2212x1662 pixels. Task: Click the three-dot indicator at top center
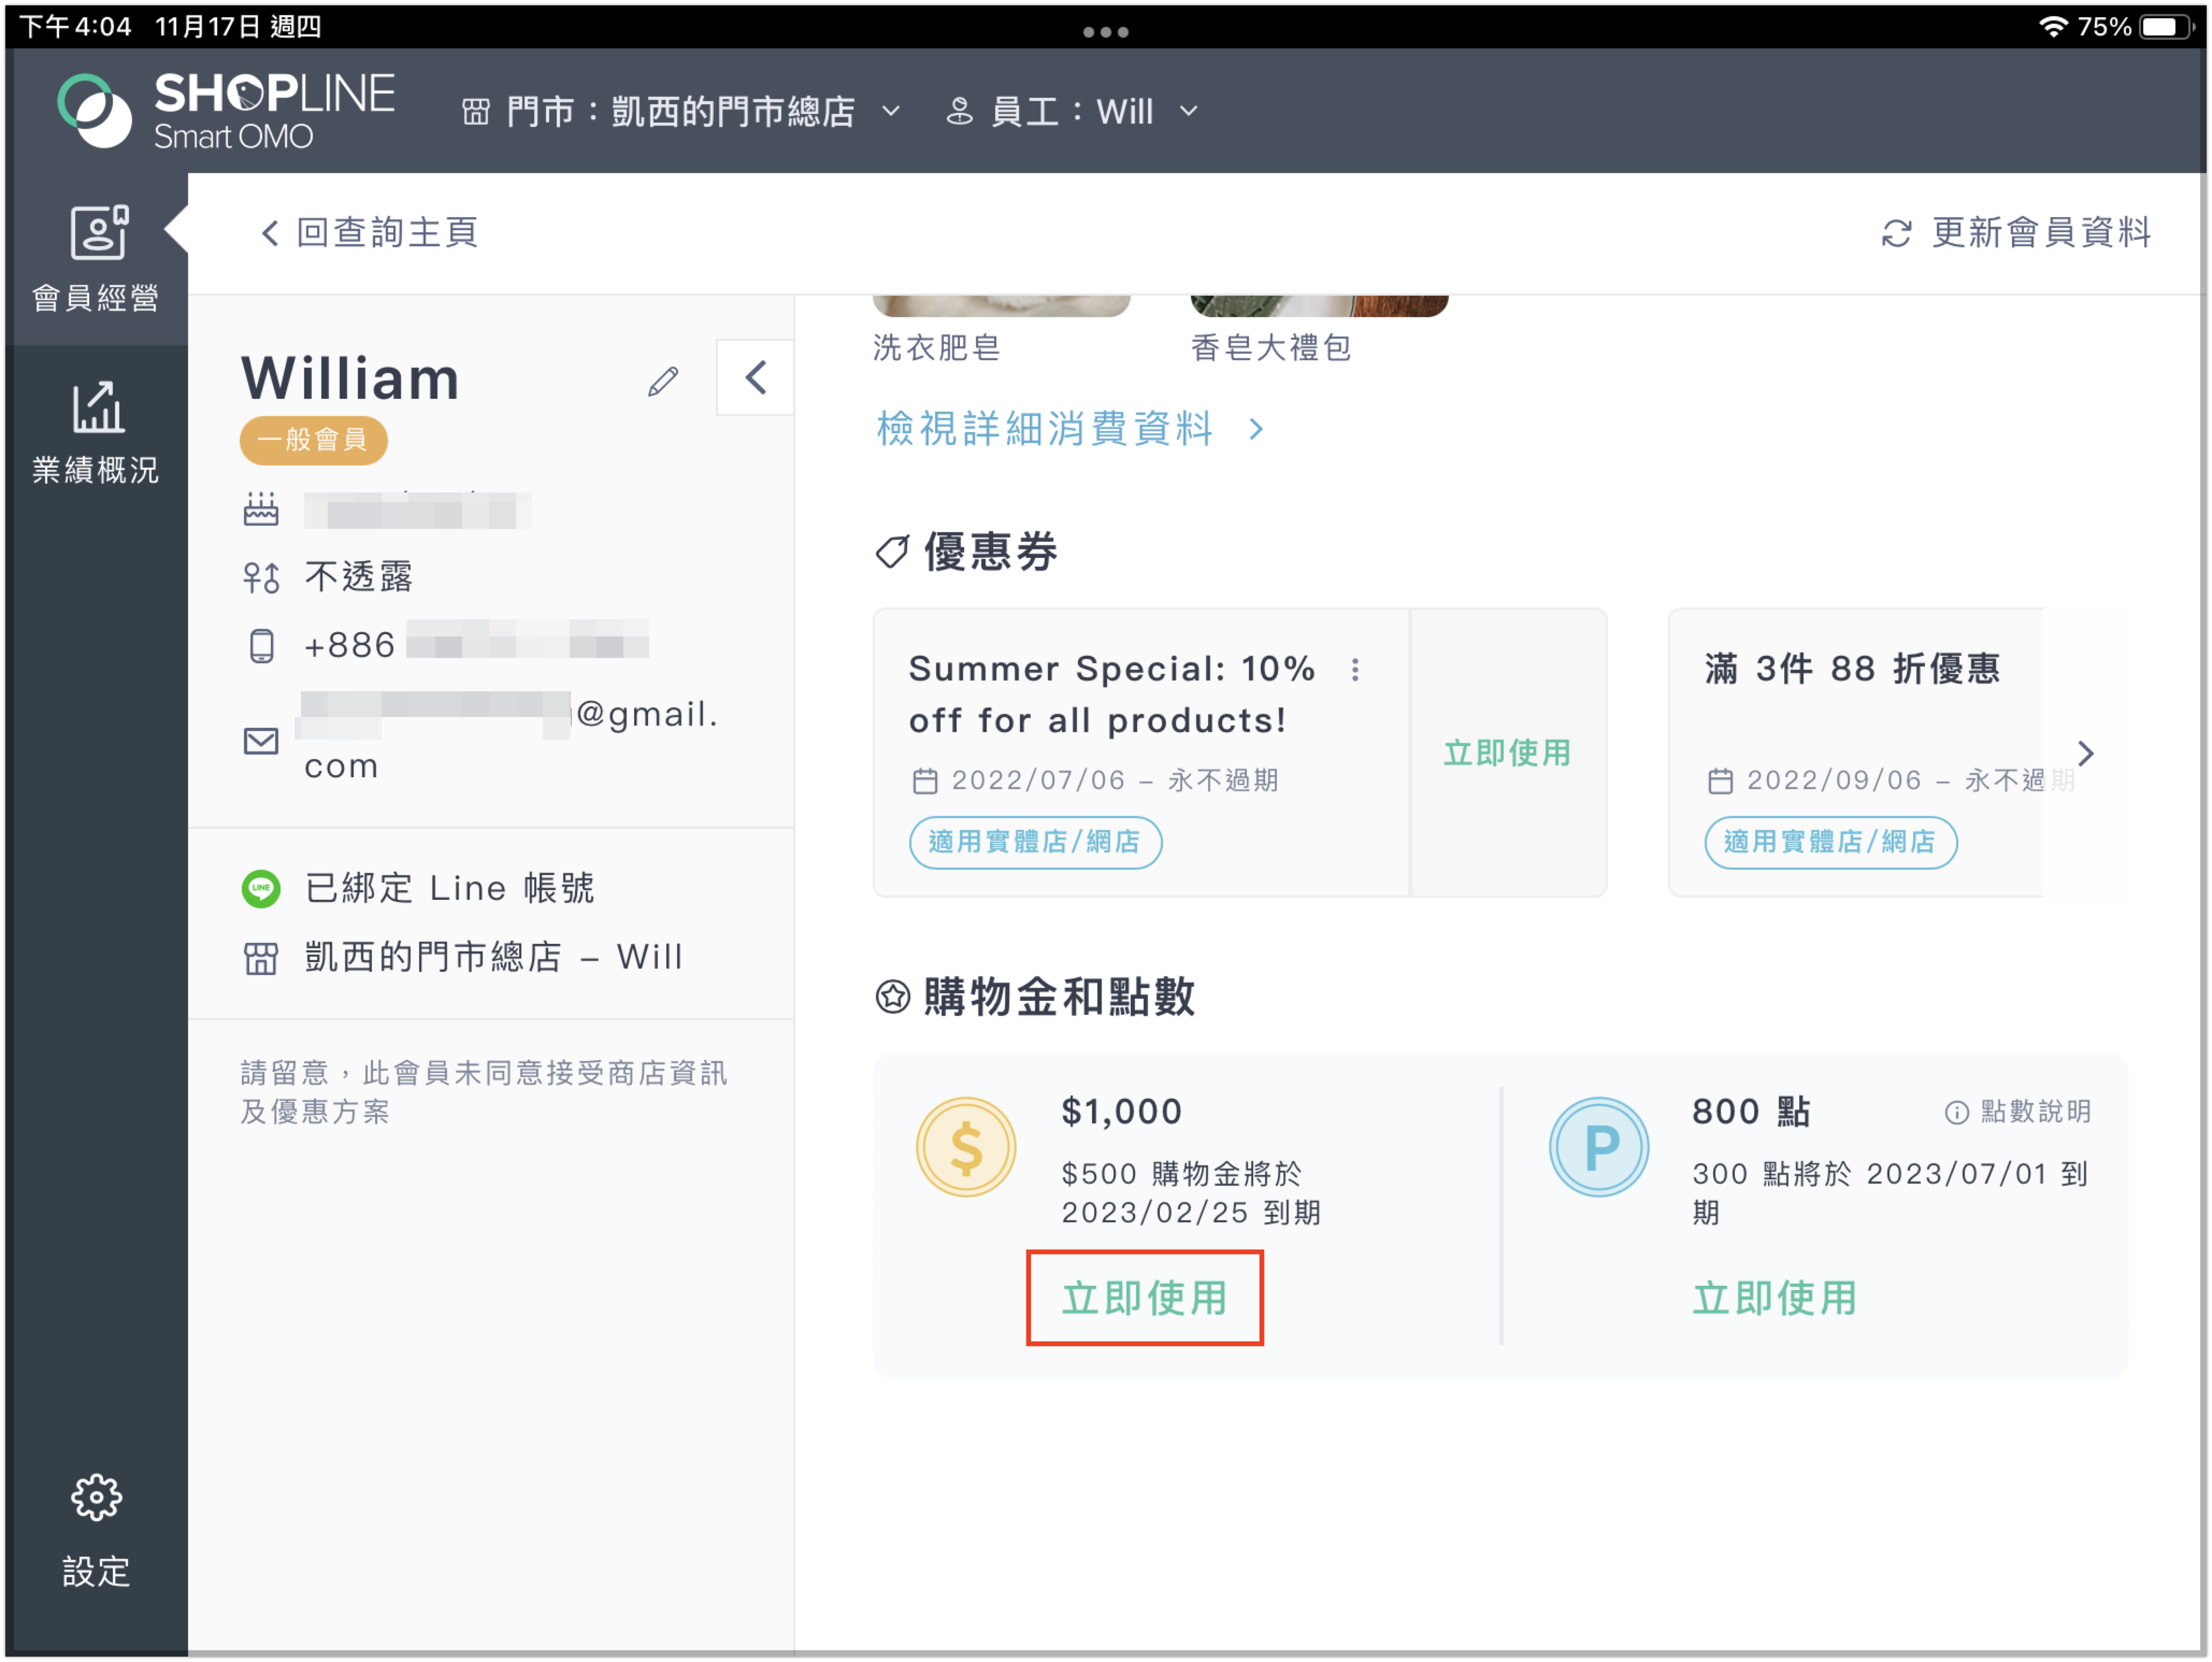coord(1105,32)
